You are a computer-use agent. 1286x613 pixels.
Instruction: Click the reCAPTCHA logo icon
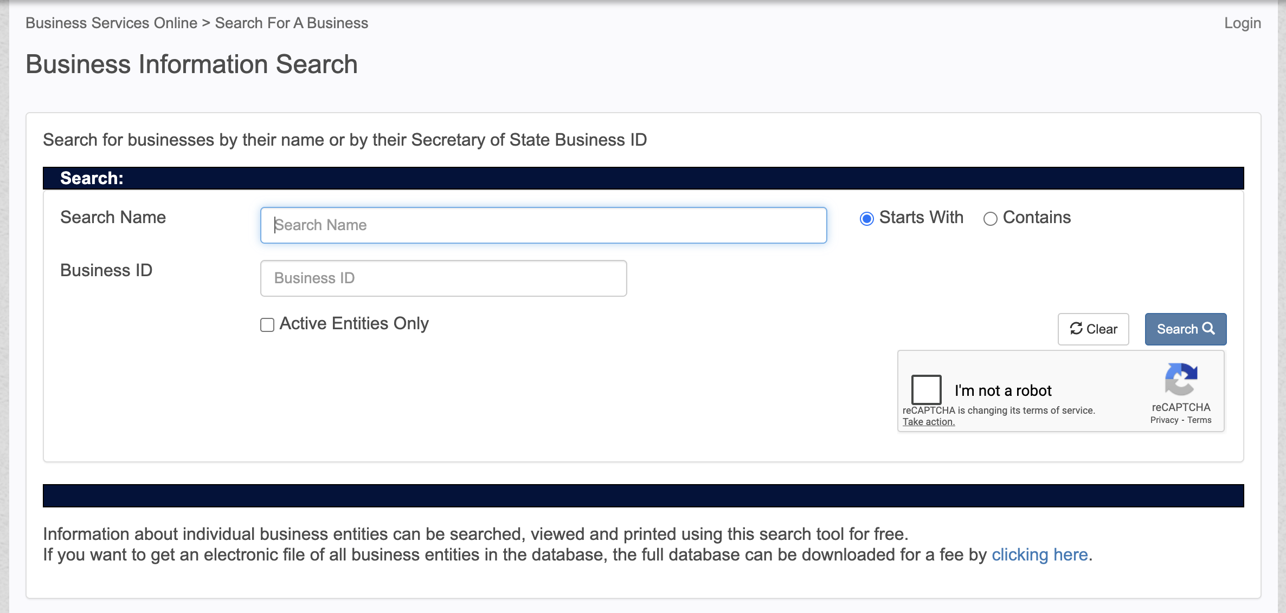tap(1180, 380)
